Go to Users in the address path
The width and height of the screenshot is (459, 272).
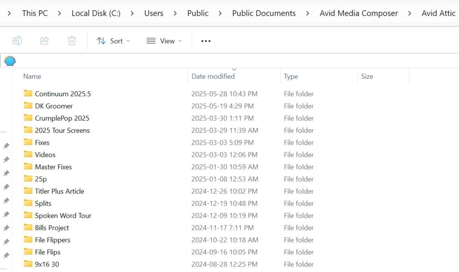point(154,13)
